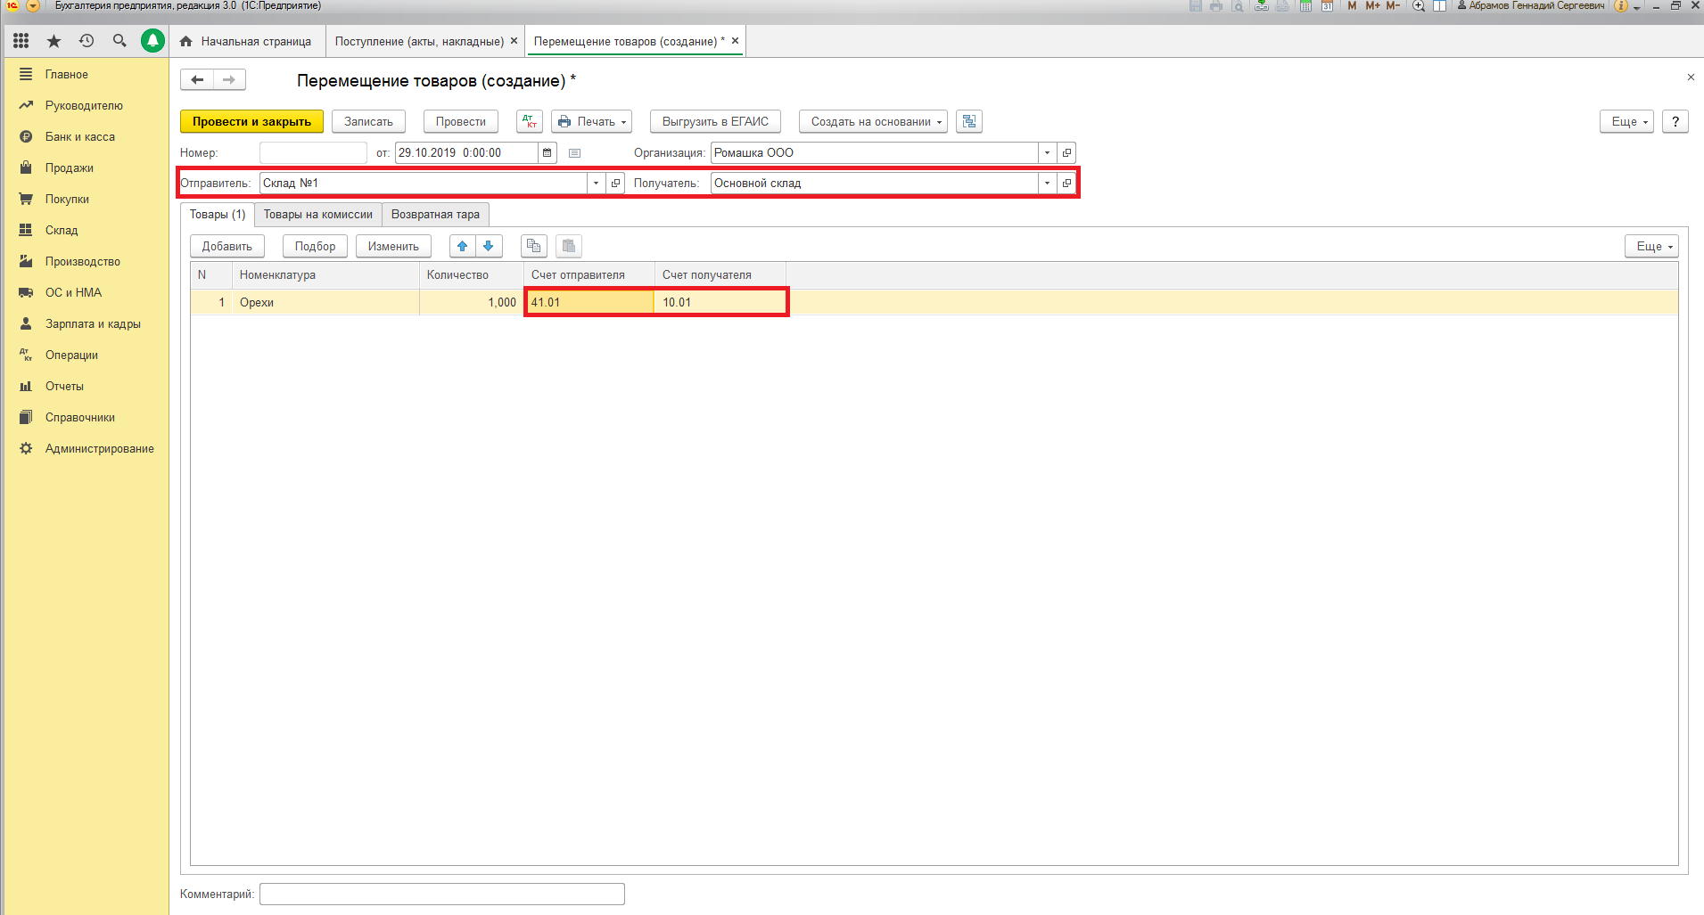Open Зарплата и кадры section

pyautogui.click(x=93, y=324)
